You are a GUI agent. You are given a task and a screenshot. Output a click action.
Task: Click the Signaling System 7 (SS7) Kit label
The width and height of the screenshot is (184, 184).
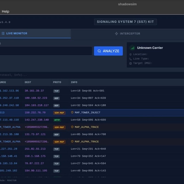click(x=125, y=22)
